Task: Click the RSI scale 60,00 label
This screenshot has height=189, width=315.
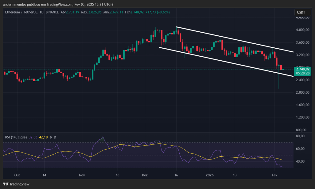Action: click(x=300, y=149)
